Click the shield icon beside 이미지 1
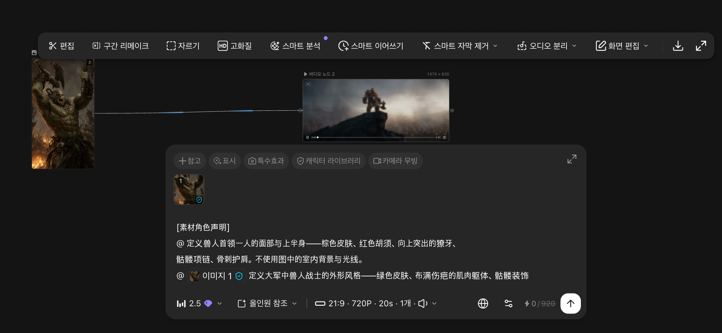 point(239,276)
